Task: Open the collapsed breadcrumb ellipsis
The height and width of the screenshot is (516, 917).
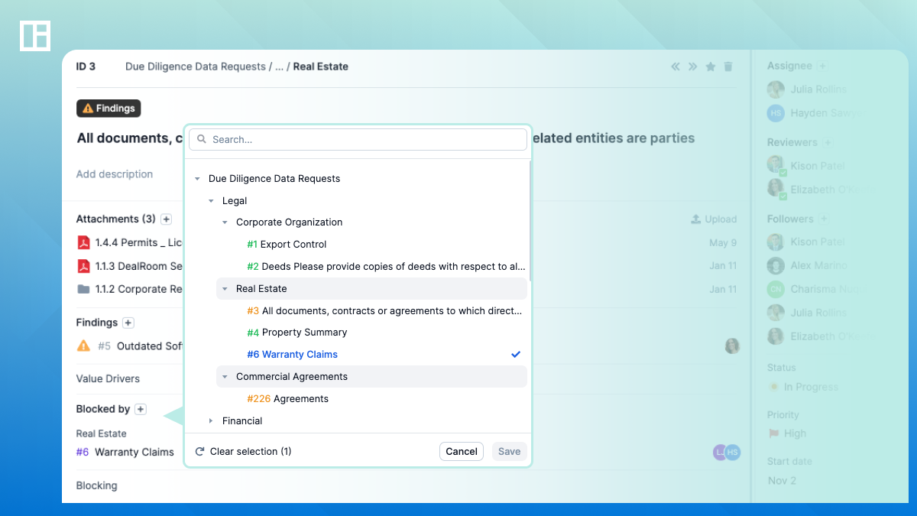Action: 279,67
